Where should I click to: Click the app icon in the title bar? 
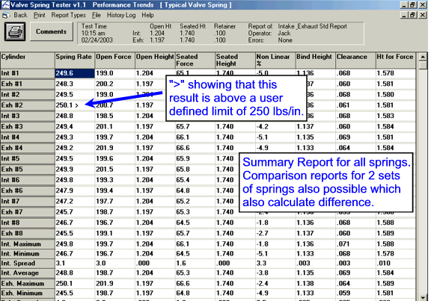[5, 4]
